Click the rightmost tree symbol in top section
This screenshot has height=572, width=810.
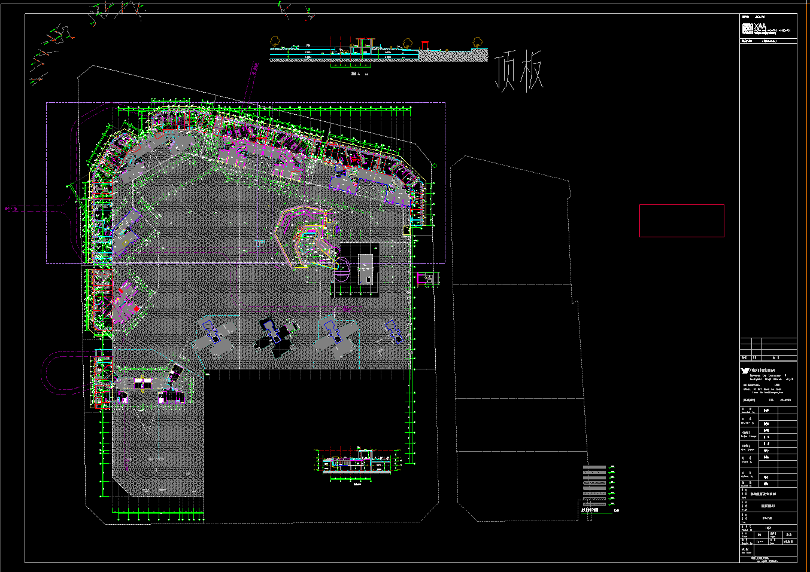[477, 42]
